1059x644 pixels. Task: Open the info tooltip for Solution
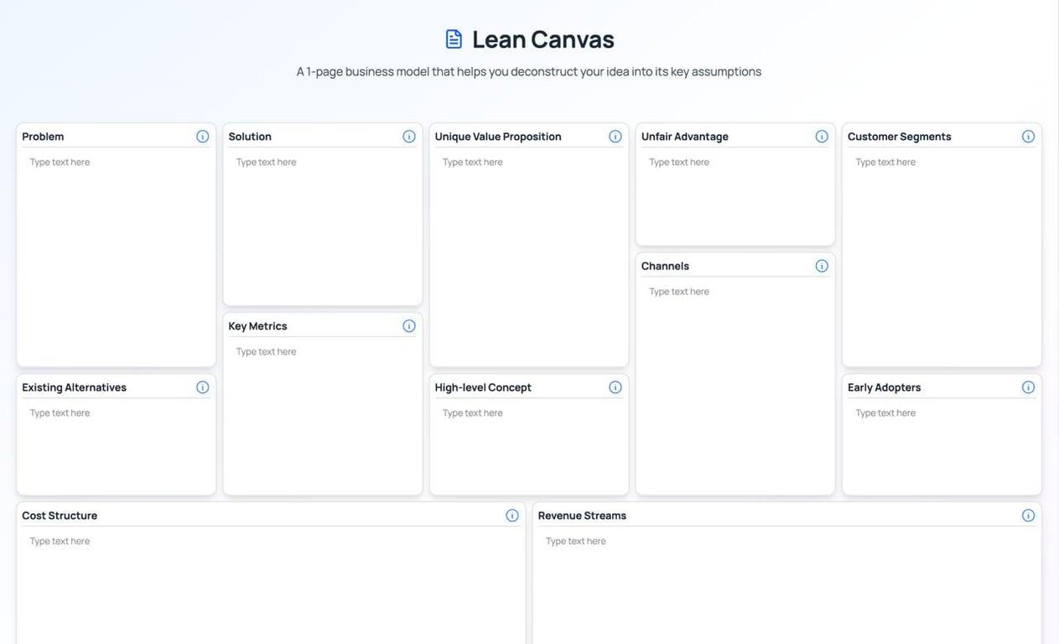click(408, 134)
